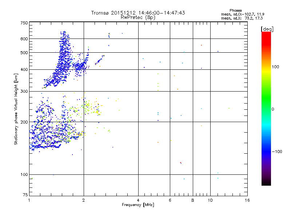Viewport: 291px width, 218px height.
Task: Click the "[deg]" colorbar label
Action: pyautogui.click(x=267, y=29)
